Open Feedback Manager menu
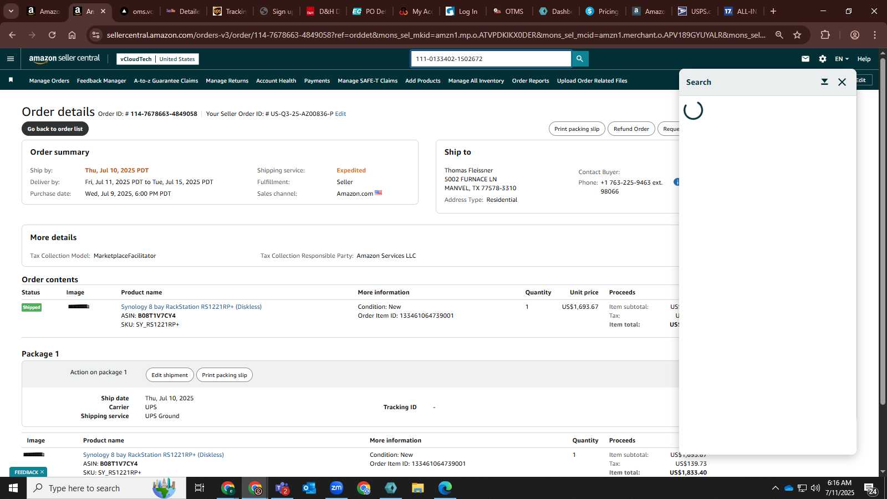 [x=101, y=81]
